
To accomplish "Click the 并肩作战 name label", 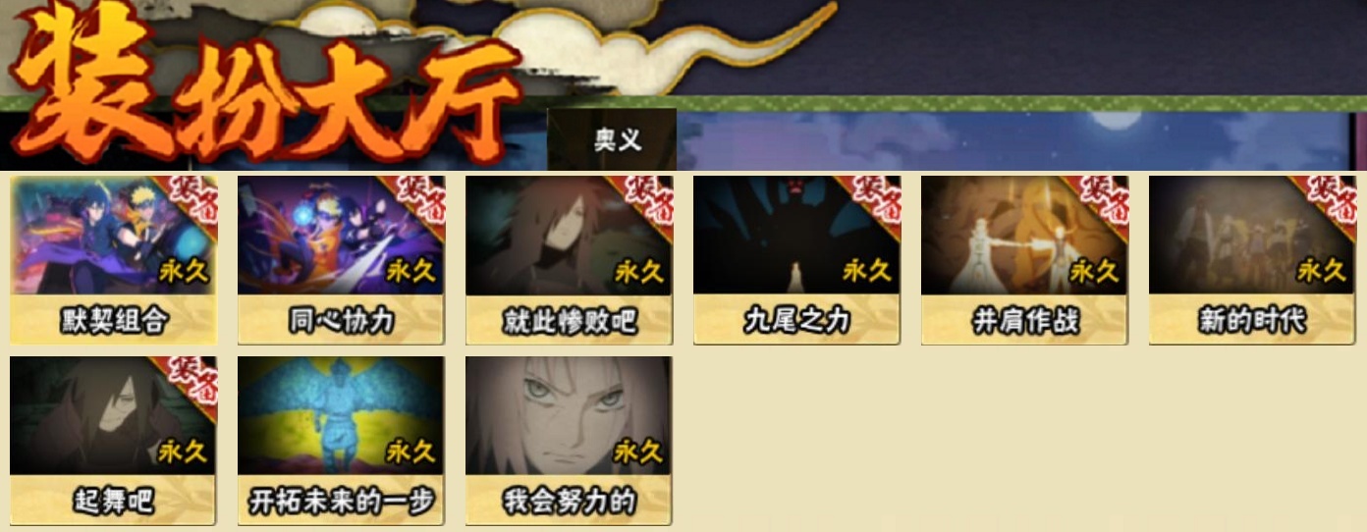I will [1024, 320].
